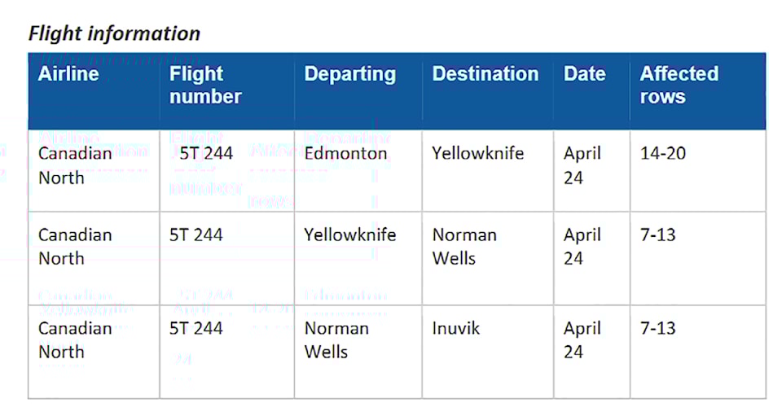782x412 pixels.
Task: Click the Flight number column header
Action: point(205,85)
